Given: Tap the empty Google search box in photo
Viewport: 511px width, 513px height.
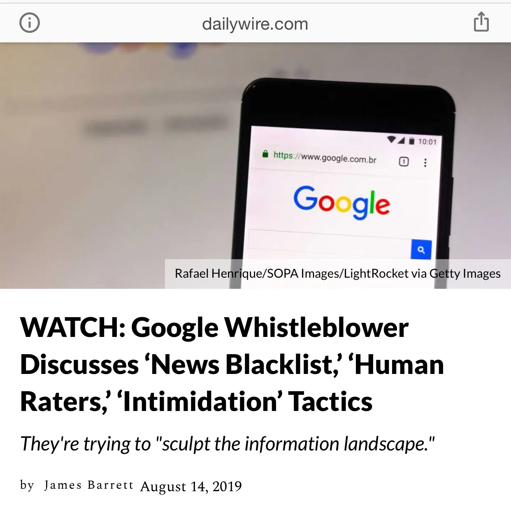Looking at the screenshot, I should [x=329, y=242].
